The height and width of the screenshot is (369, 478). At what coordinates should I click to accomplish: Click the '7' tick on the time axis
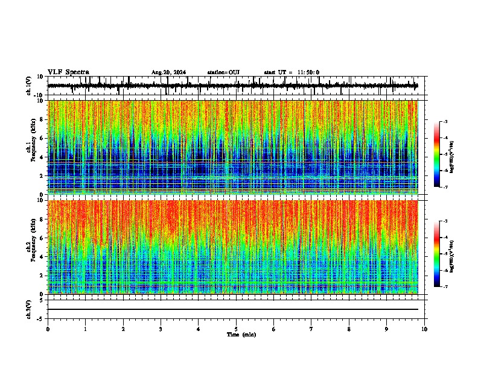pos(311,329)
